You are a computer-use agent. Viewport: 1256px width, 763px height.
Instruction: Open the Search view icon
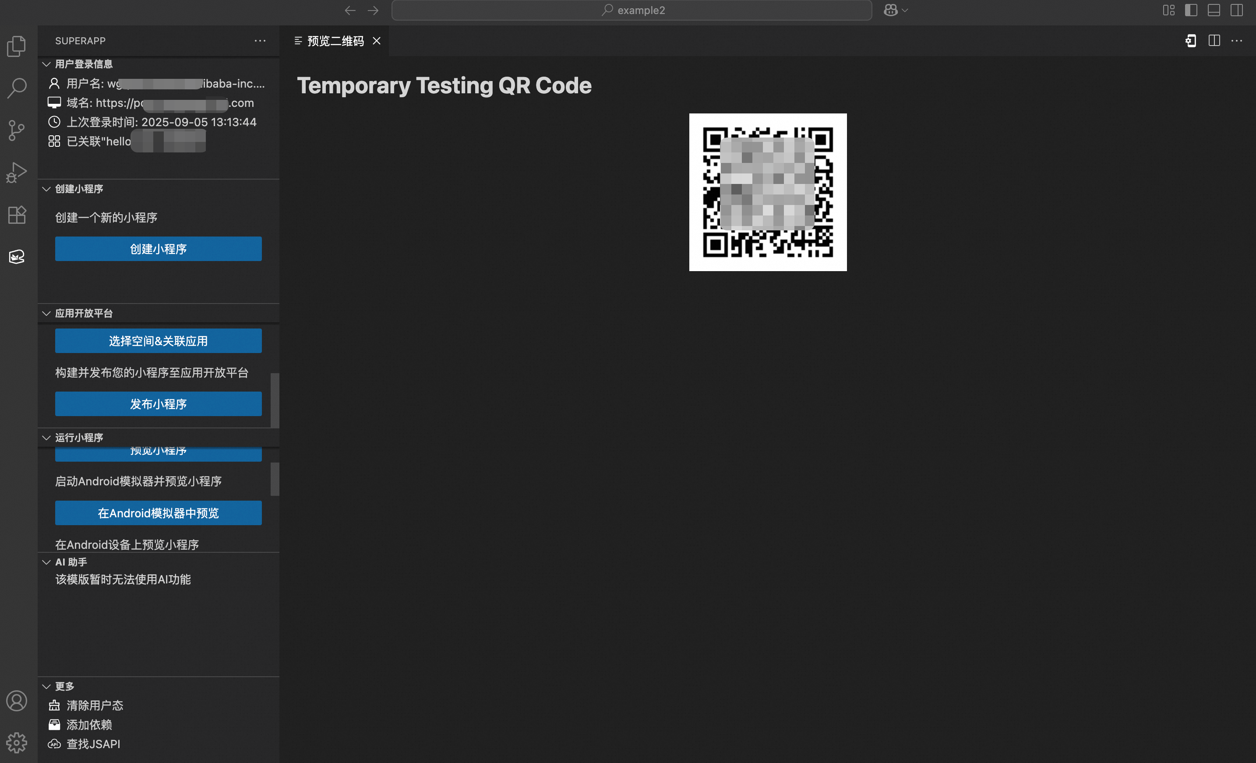(16, 88)
